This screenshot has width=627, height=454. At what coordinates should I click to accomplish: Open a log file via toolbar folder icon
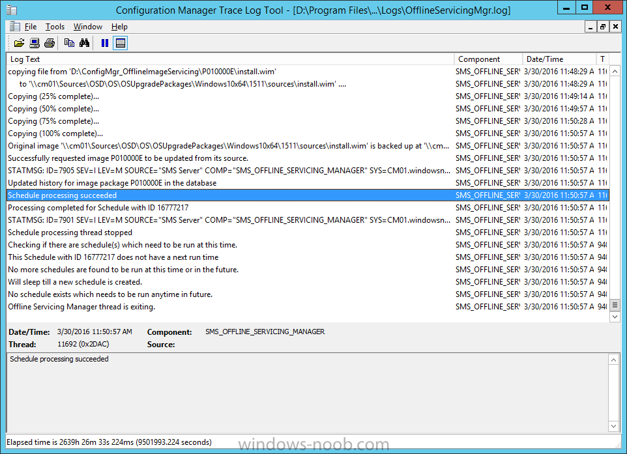(19, 43)
